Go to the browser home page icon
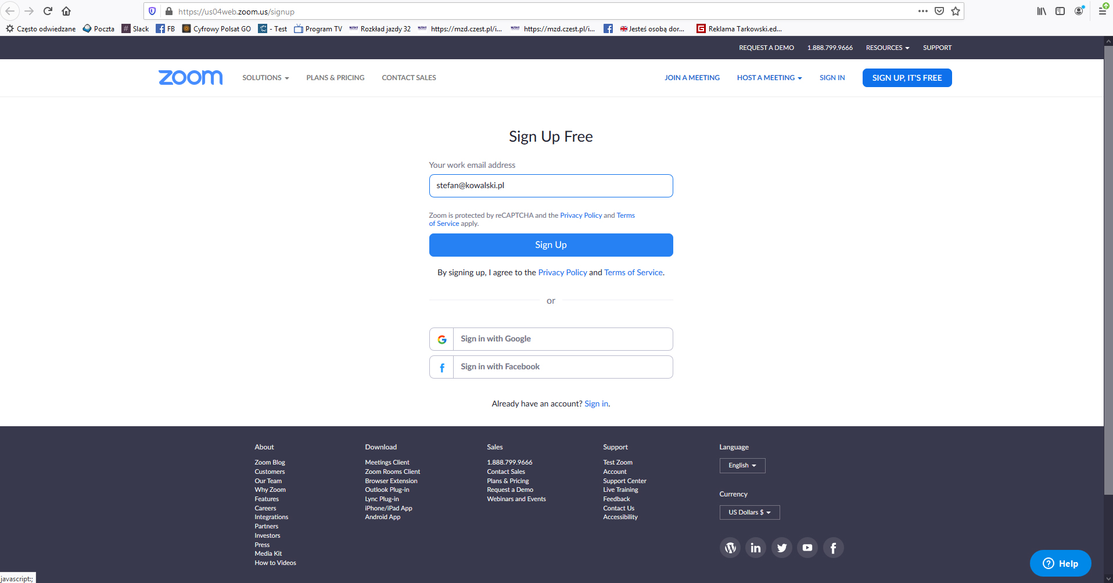The width and height of the screenshot is (1113, 583). pos(66,11)
